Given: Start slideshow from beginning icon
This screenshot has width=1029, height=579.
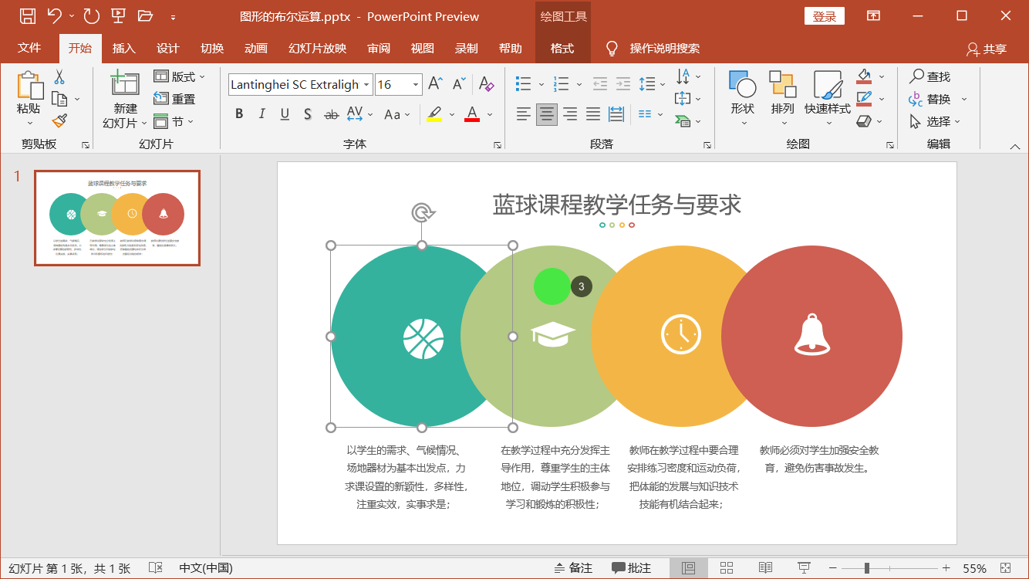Looking at the screenshot, I should tap(118, 15).
